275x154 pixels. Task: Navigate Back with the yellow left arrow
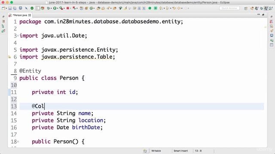click(179, 8)
